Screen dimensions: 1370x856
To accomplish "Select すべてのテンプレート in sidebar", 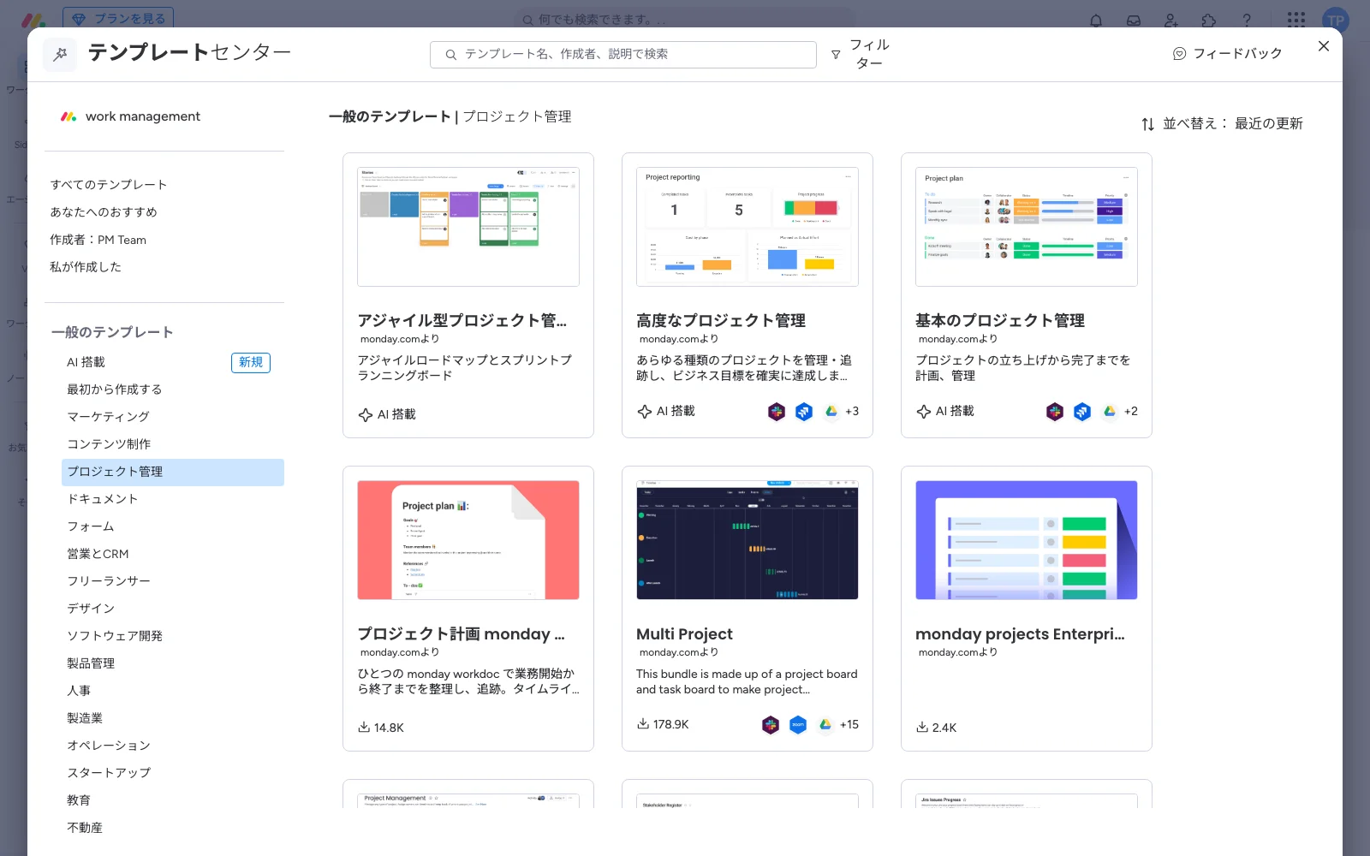I will click(x=109, y=185).
